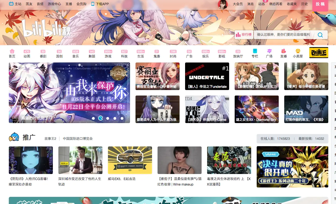The height and width of the screenshot is (204, 336).
Task: Select the first carousel dot
Action: click(x=93, y=118)
